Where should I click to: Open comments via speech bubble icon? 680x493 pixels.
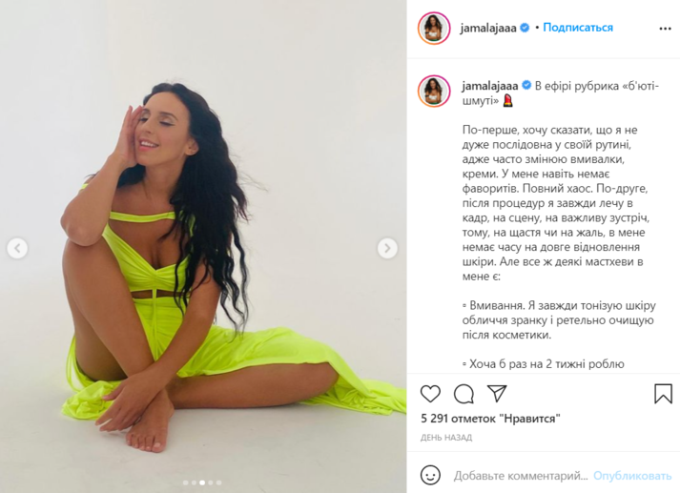coord(464,394)
